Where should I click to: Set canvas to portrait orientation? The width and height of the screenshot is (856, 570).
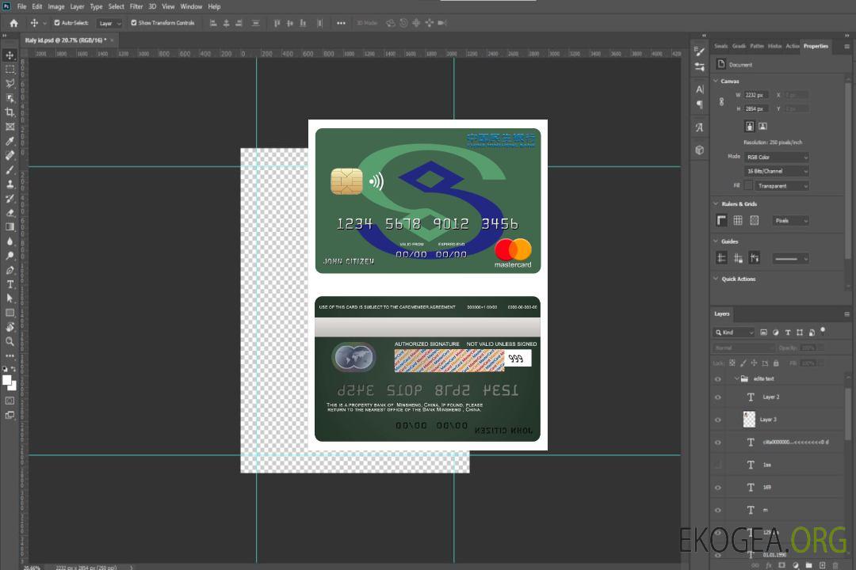pos(750,127)
